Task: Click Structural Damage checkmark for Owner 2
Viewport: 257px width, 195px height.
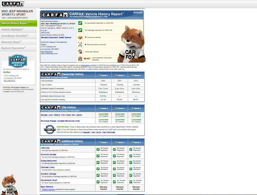Action: click(x=114, y=156)
